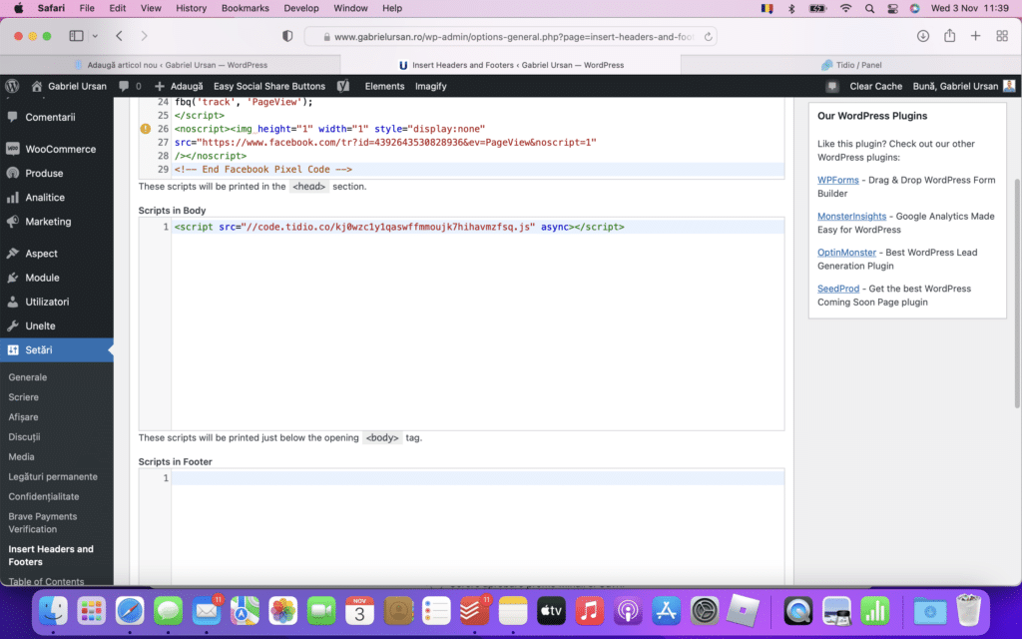1022x639 pixels.
Task: Open the File menu
Action: point(87,8)
